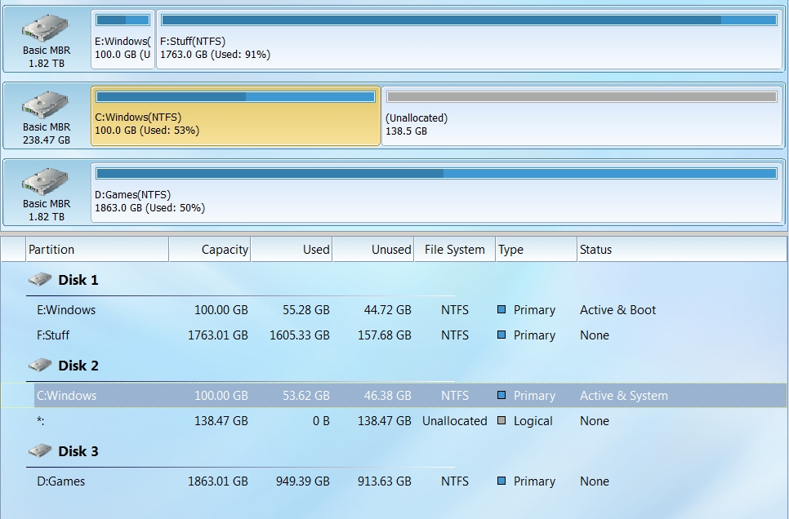Select the F:Stuff(NTFS) partition block
The height and width of the screenshot is (519, 789).
coord(470,39)
